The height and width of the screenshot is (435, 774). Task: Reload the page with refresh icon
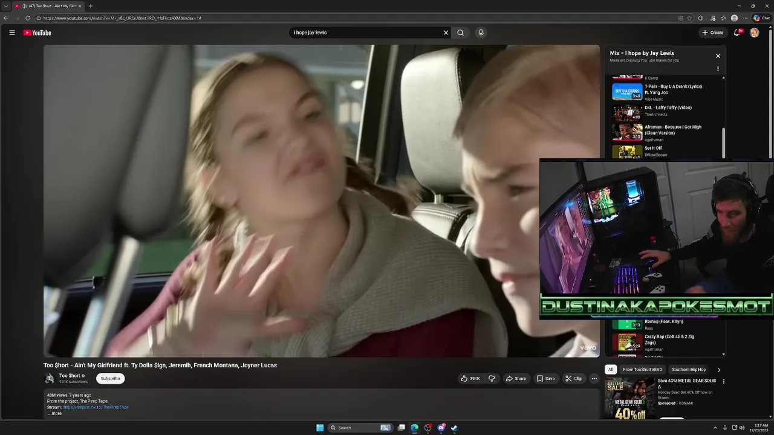click(28, 18)
